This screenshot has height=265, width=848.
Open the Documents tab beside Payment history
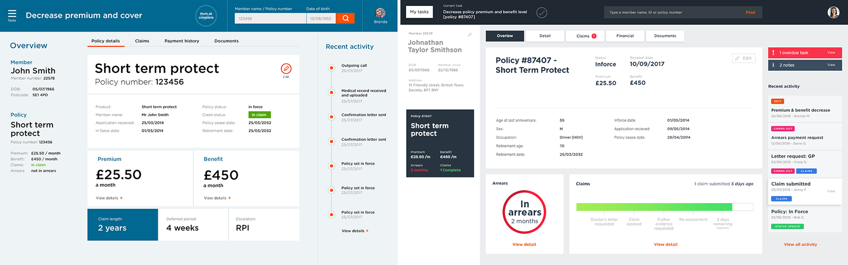click(227, 41)
